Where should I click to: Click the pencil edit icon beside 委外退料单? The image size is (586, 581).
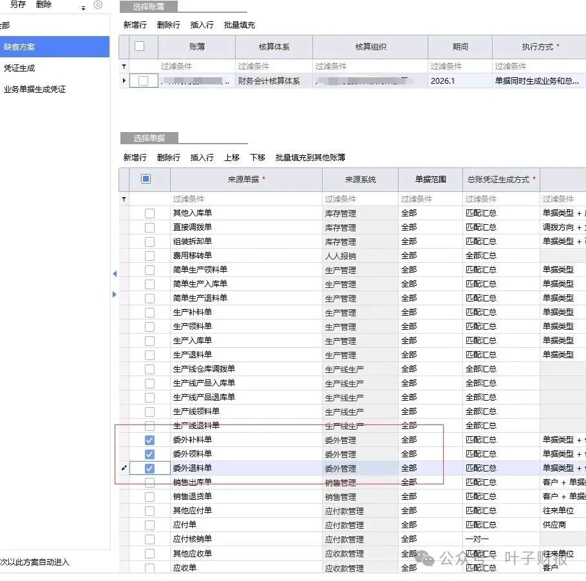tap(124, 468)
